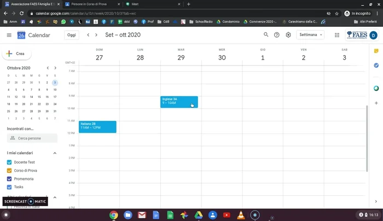Show previous month in mini calendar

click(48, 68)
